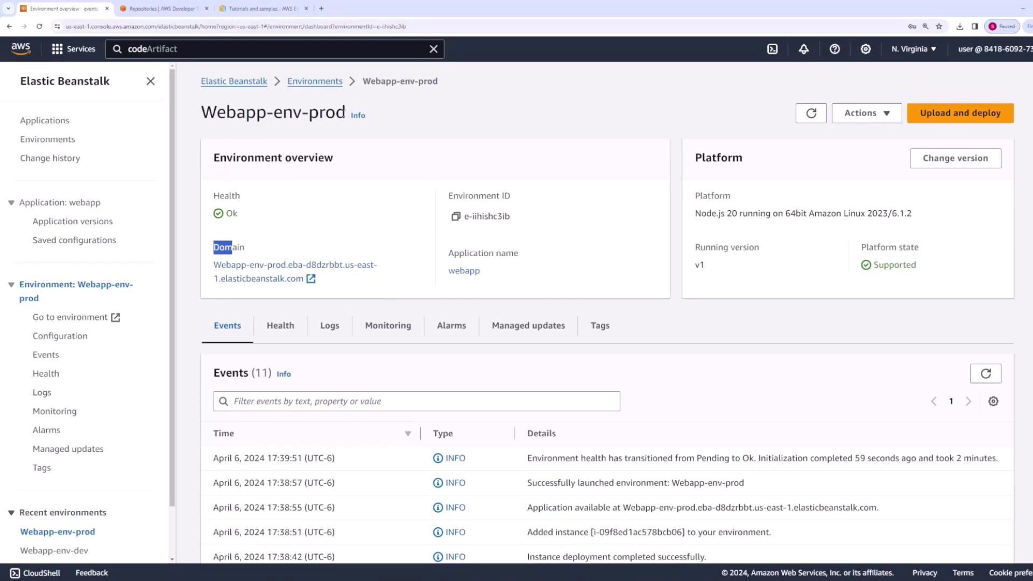Click the help question mark icon
This screenshot has width=1033, height=581.
tap(834, 49)
